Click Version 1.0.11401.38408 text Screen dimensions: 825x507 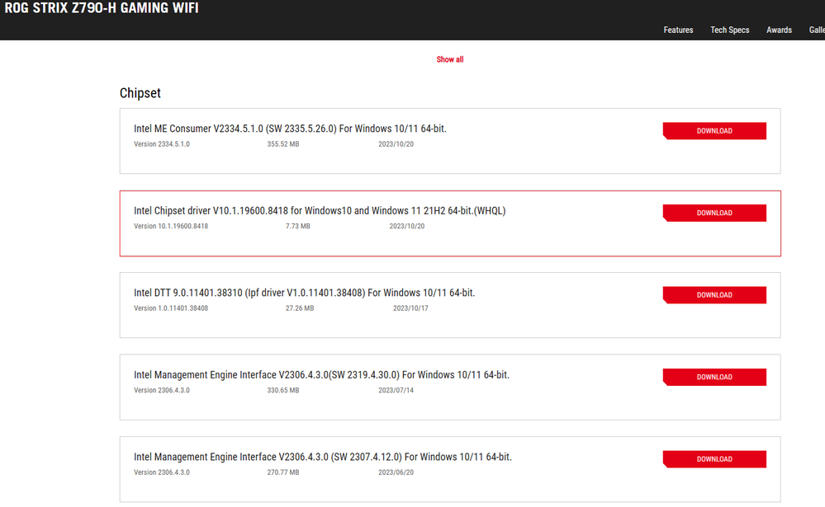[171, 307]
